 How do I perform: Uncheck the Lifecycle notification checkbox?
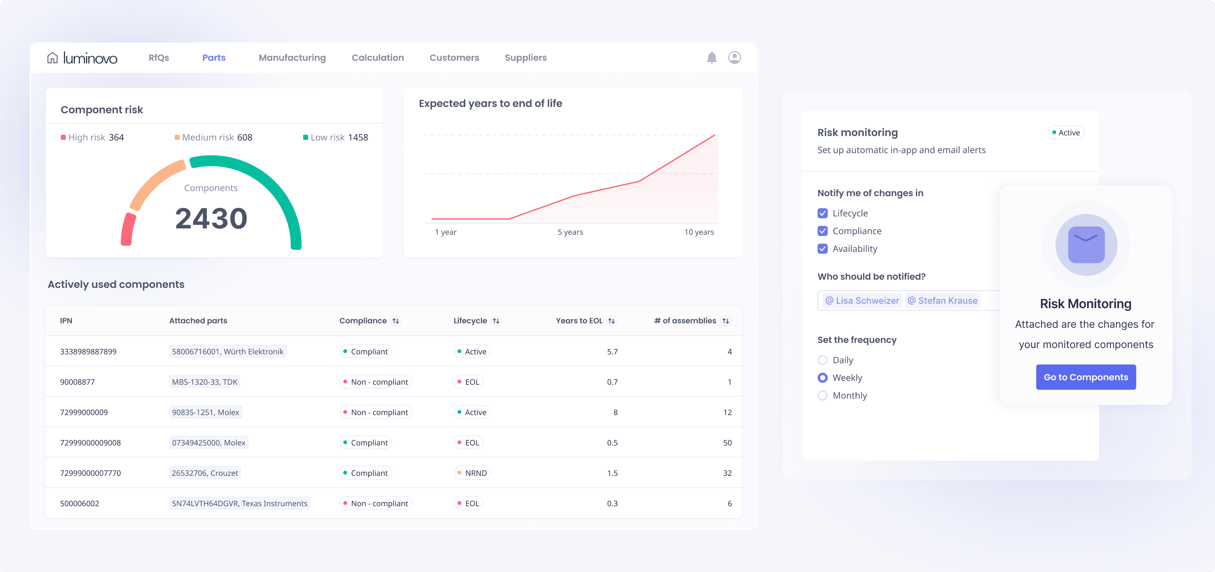pos(822,213)
